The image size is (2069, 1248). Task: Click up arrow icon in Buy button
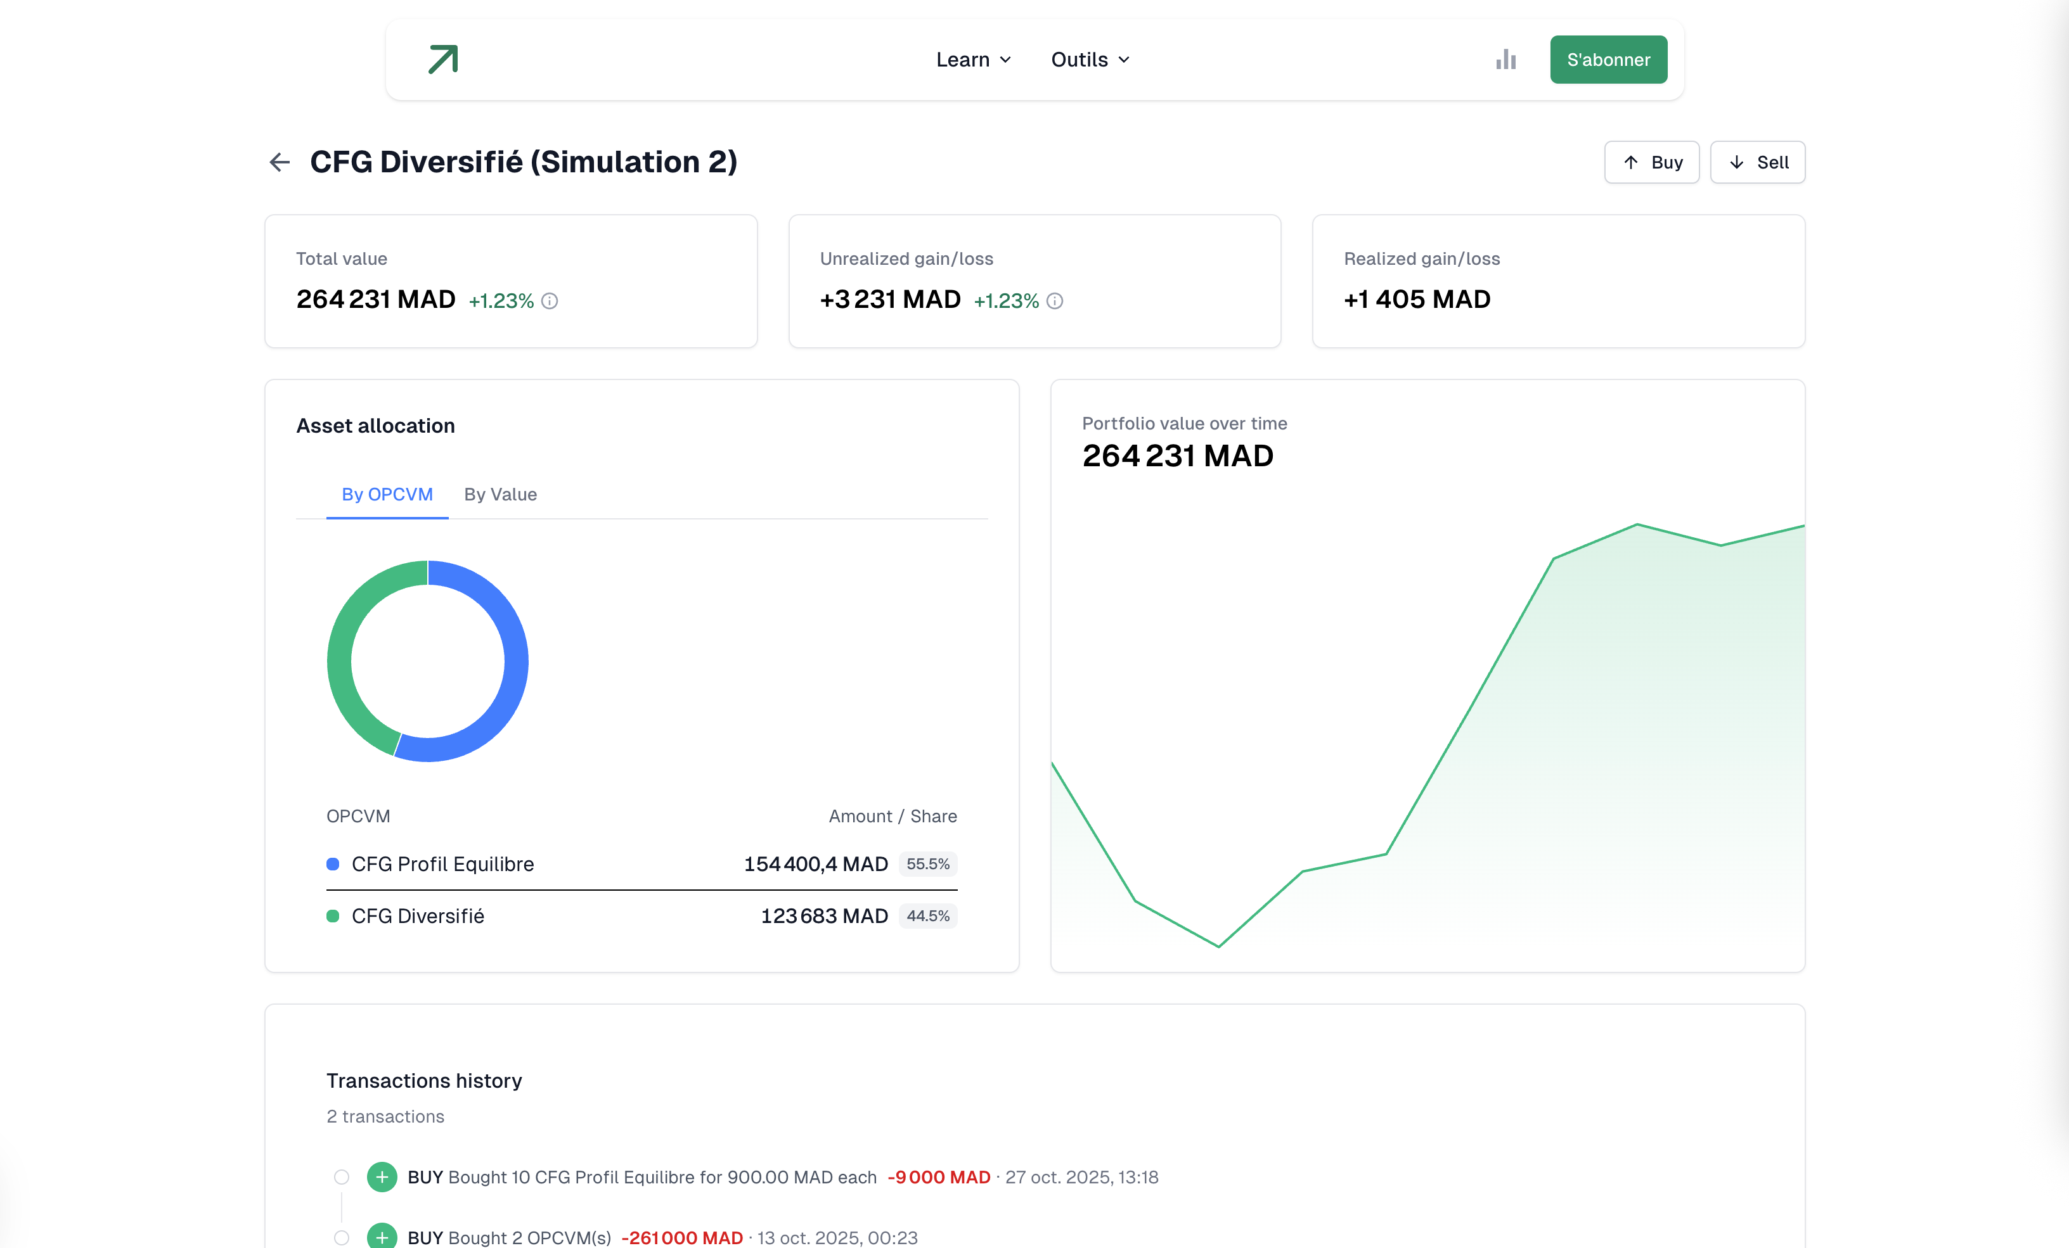click(x=1631, y=162)
